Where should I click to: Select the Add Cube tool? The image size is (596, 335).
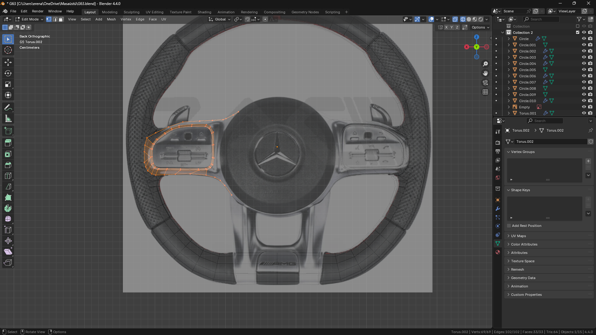tap(8, 131)
